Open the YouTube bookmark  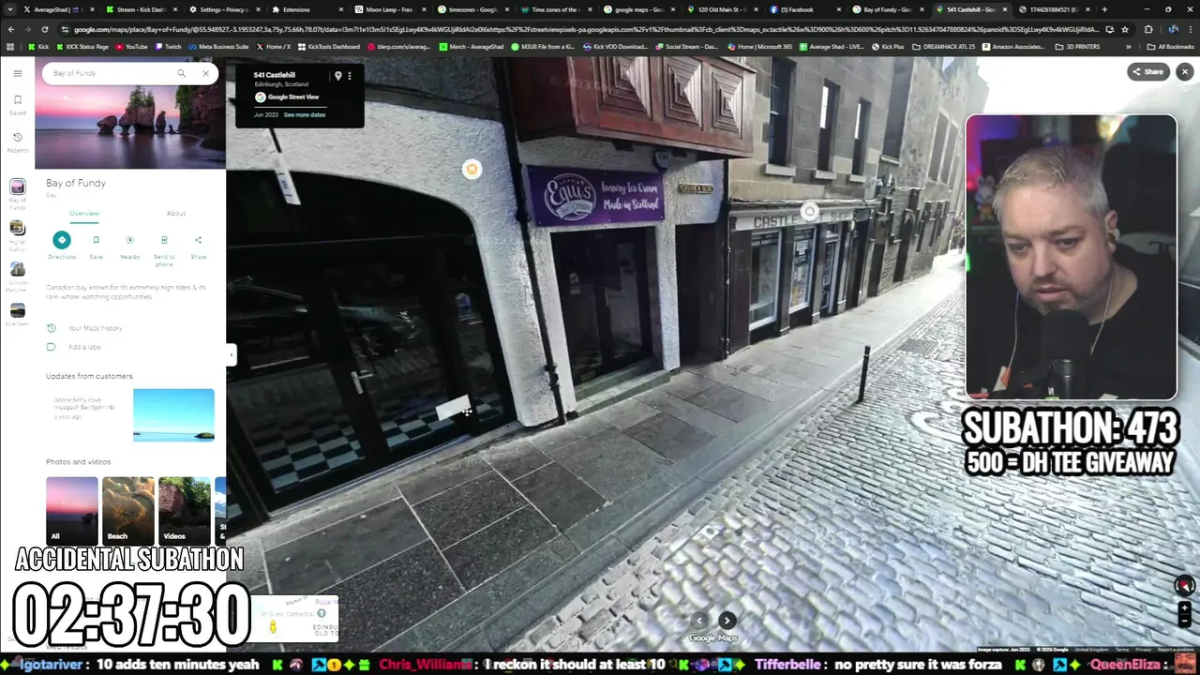[131, 46]
